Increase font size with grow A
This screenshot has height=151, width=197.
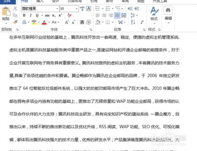tap(67, 22)
